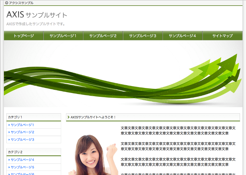Click the blue arrow bullet beside sidebar サンプルページ2

click(x=9, y=132)
